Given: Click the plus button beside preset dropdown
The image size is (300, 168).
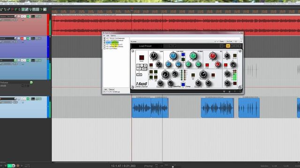Looking at the screenshot, I should point(217,42).
